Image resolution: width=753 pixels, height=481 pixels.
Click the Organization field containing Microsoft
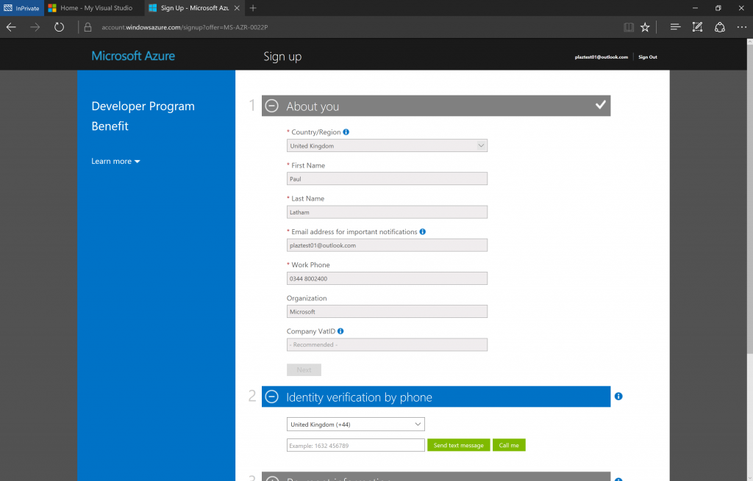[387, 311]
